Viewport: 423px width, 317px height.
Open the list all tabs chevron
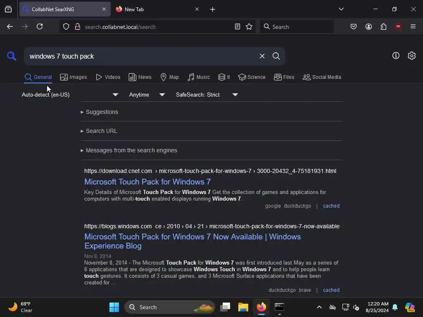(x=341, y=9)
